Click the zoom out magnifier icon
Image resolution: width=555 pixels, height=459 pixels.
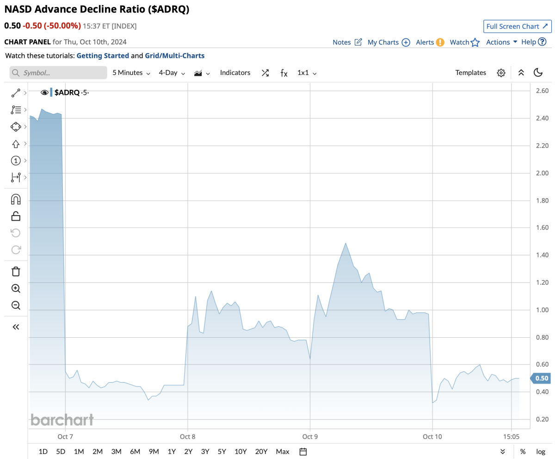tap(16, 305)
